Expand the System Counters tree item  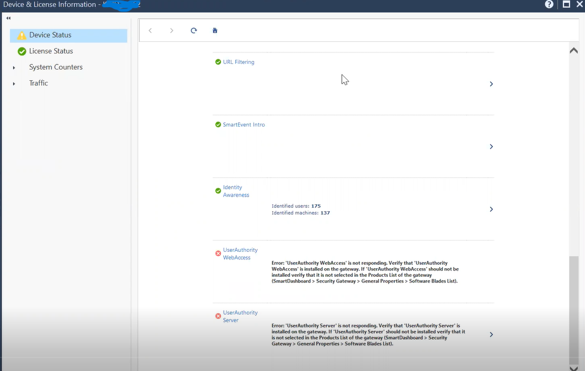click(x=14, y=67)
